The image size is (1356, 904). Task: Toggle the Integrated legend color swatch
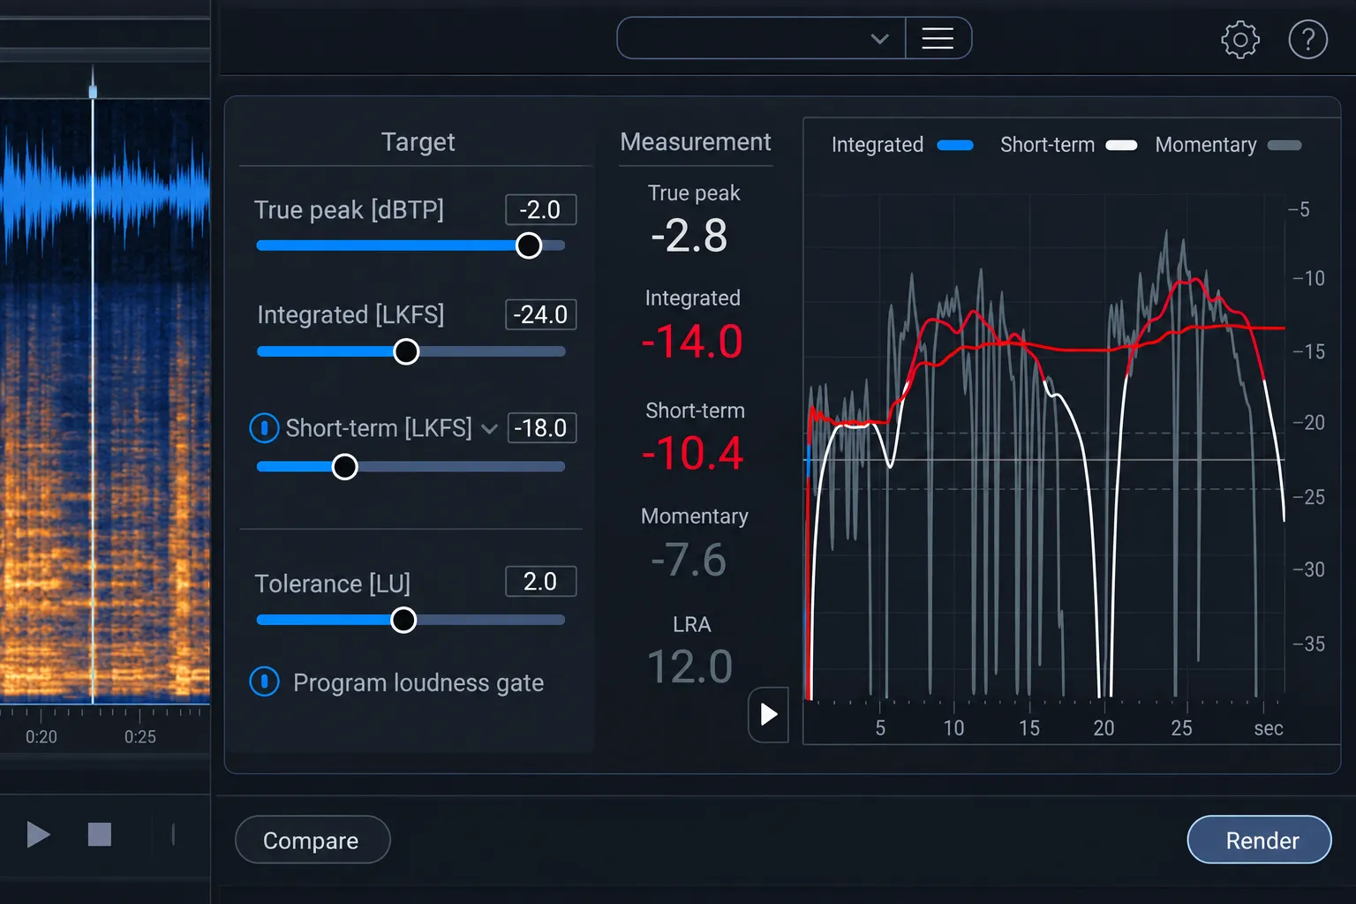955,146
